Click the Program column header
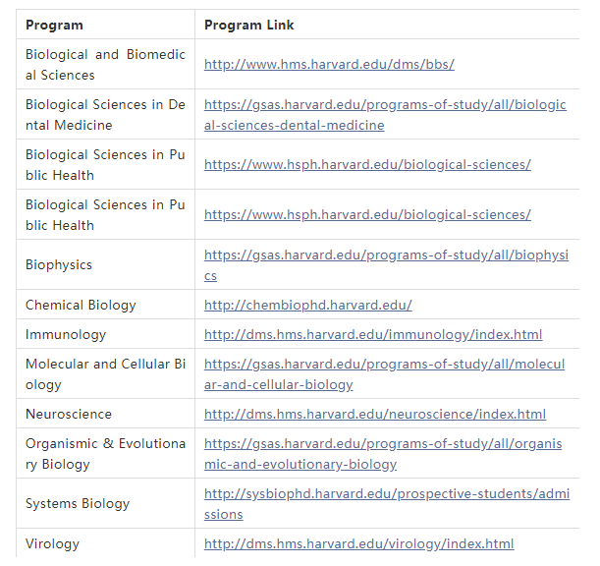Viewport: 600px width, 566px height. pos(54,26)
